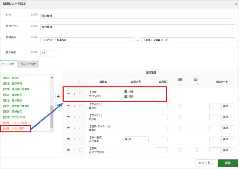Screen dimensions: 239x169
Task: Open the 昇順 sort dropdown for 顧客名
Action: [228, 128]
